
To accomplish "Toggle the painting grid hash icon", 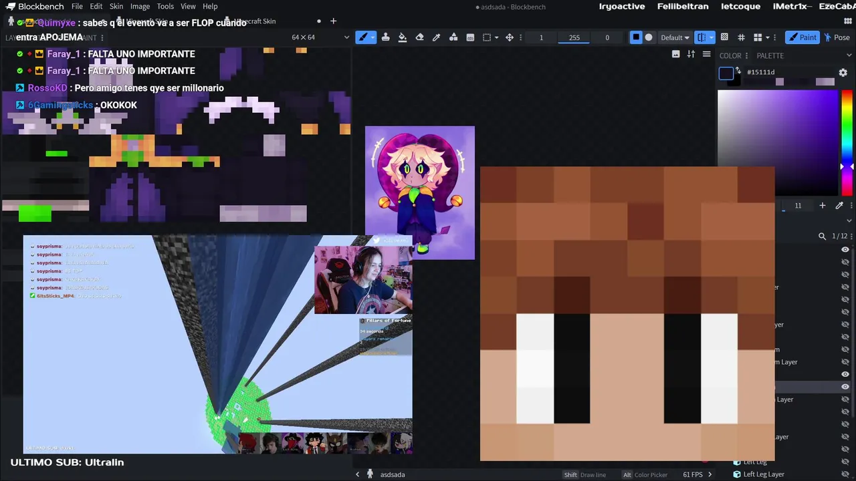I will point(741,37).
